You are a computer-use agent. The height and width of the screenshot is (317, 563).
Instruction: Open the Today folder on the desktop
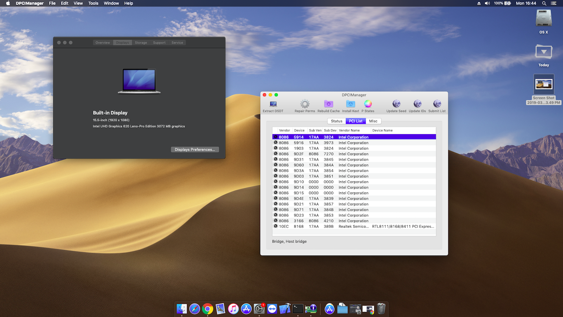pos(544,52)
